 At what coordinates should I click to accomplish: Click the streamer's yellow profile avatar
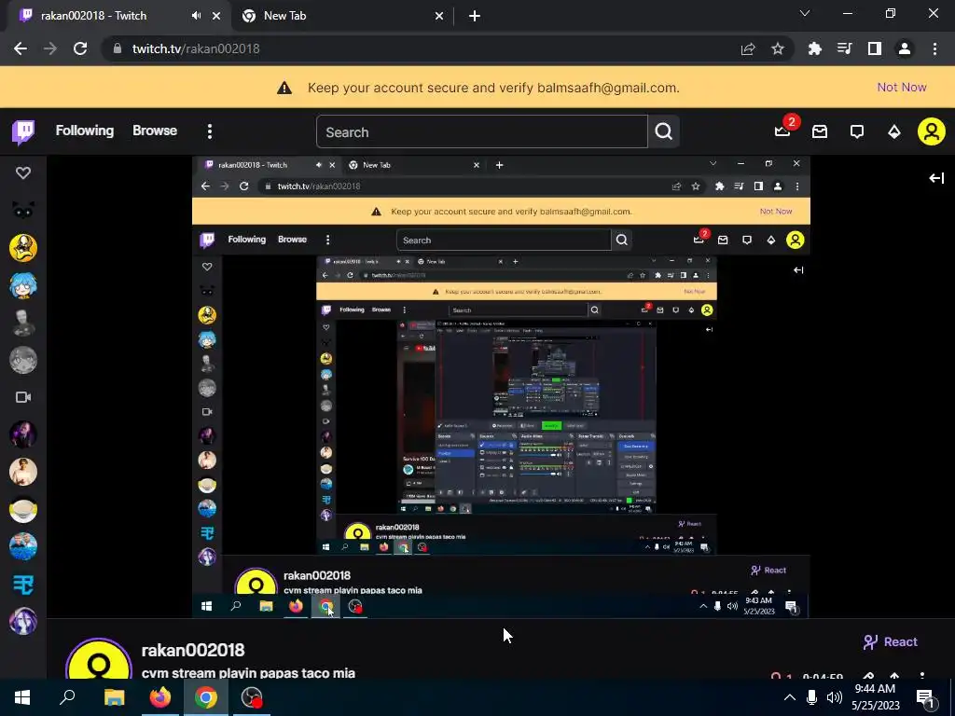click(x=99, y=660)
